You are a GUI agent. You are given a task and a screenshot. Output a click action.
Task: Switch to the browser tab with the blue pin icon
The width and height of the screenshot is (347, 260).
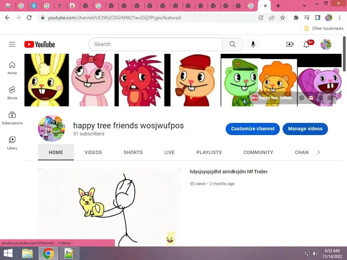(x=34, y=6)
